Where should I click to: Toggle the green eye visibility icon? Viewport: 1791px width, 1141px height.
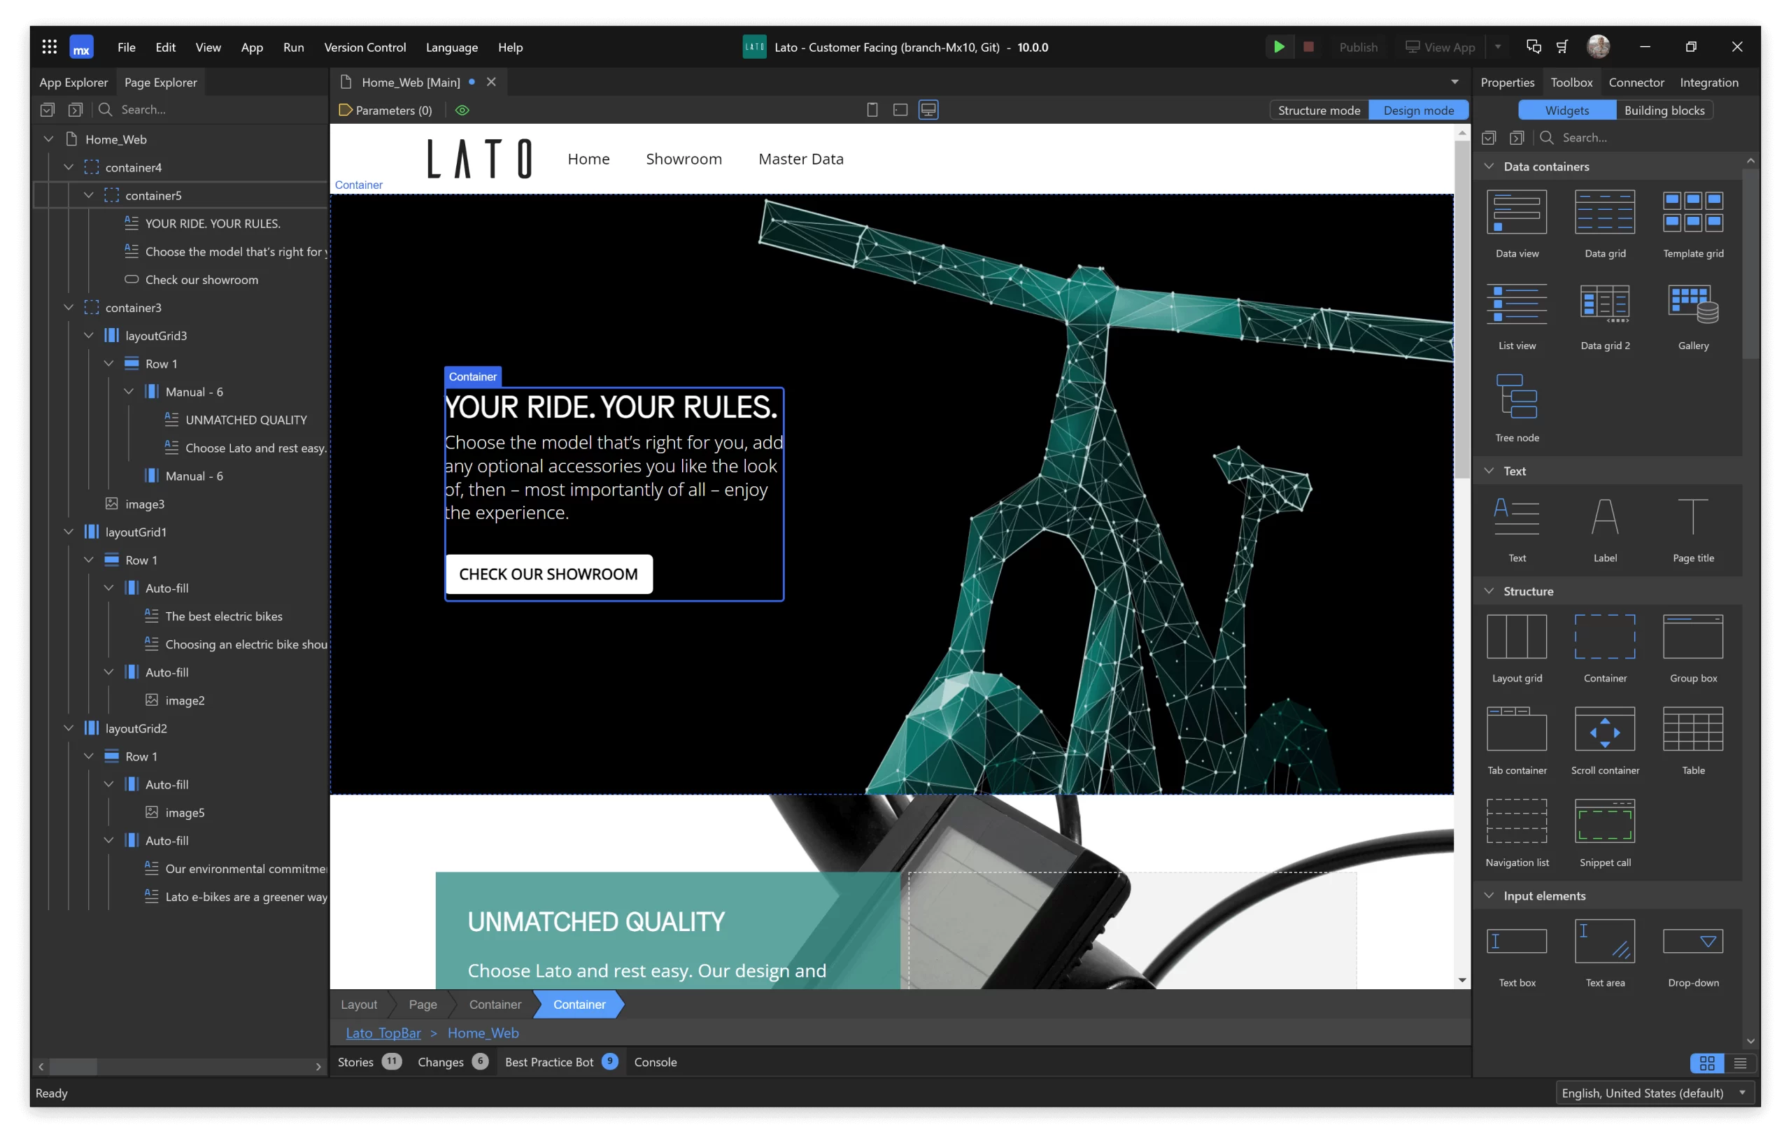pos(462,110)
